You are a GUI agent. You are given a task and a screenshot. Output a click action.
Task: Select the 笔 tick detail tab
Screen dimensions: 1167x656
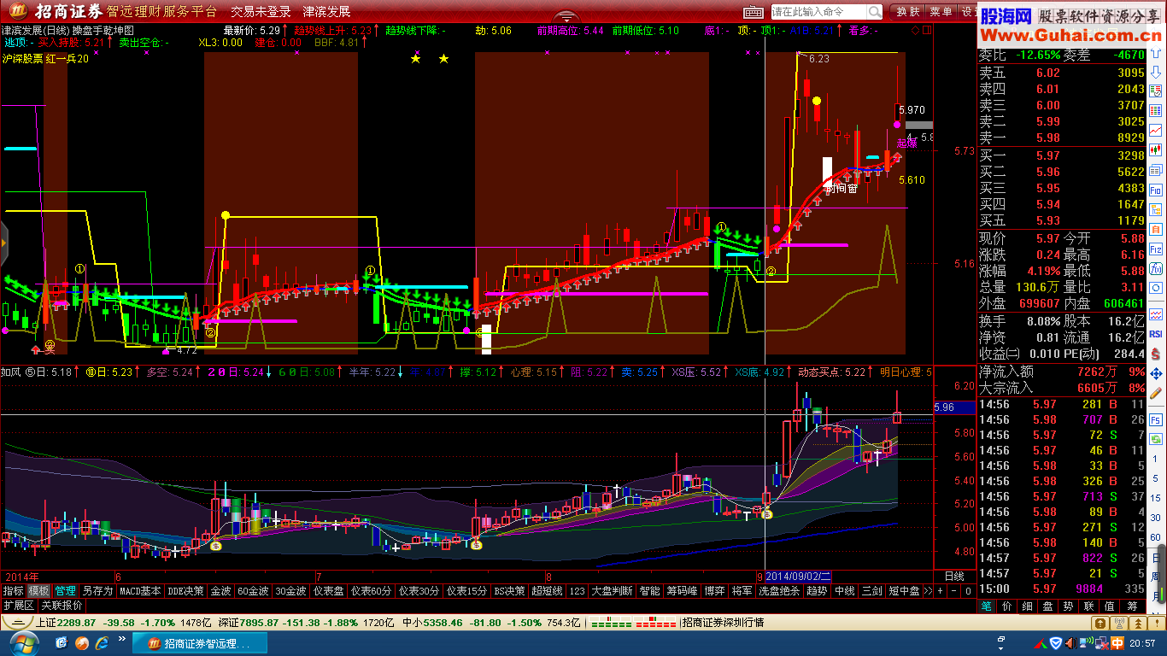coord(987,606)
